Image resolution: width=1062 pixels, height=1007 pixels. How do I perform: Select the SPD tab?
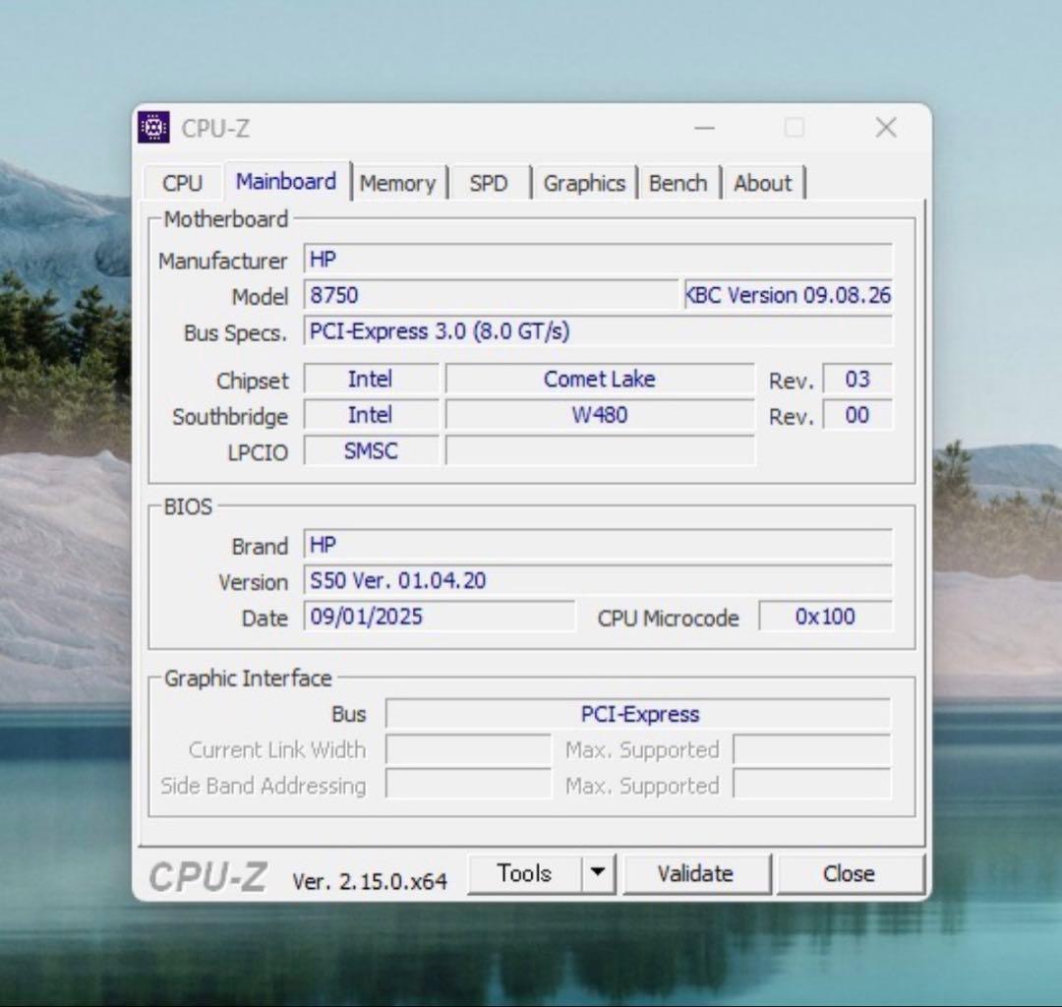click(489, 182)
